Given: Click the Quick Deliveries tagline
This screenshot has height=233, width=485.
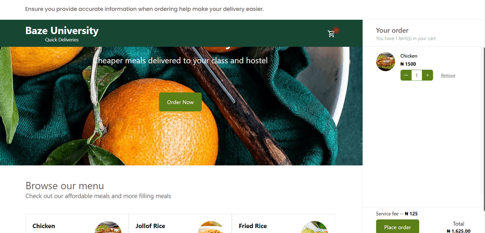Looking at the screenshot, I should pos(62,40).
